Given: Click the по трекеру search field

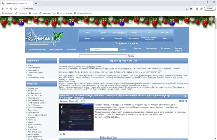Looking at the screenshot, I should click(x=104, y=49).
